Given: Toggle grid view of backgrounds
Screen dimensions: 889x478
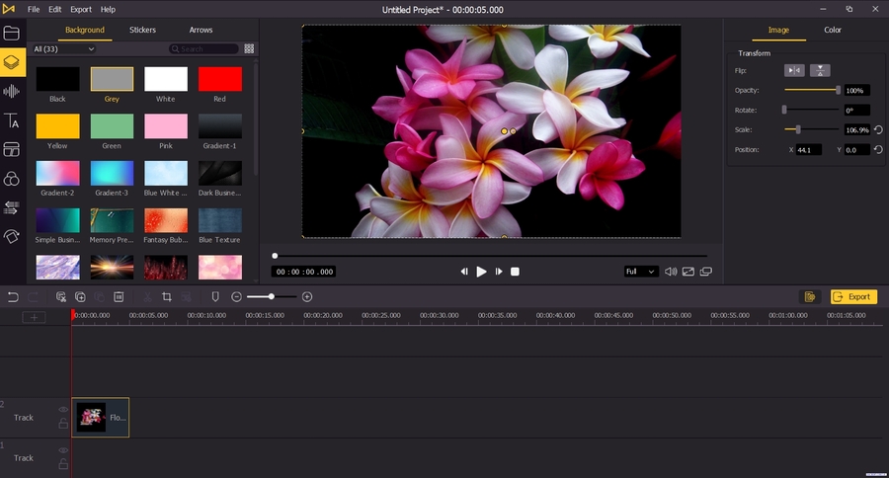Looking at the screenshot, I should [x=249, y=48].
